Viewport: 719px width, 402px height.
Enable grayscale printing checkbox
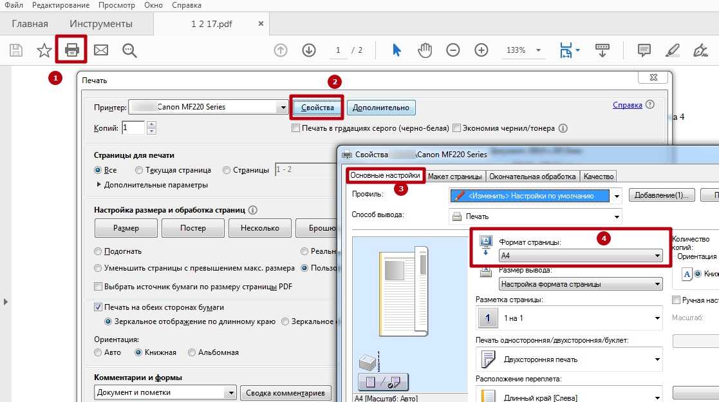[x=295, y=128]
